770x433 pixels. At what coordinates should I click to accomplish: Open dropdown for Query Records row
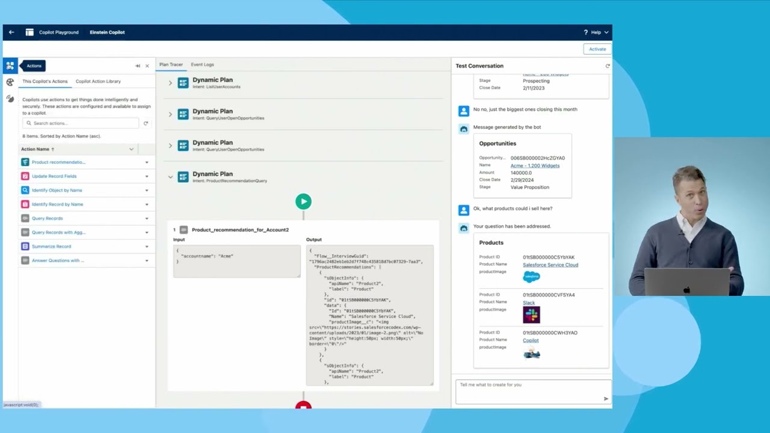(x=147, y=218)
